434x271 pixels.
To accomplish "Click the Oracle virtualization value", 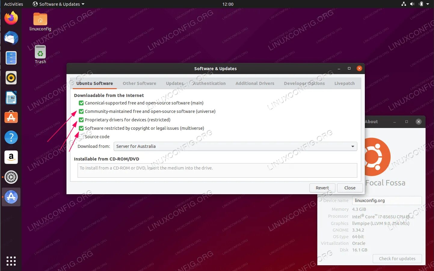I will point(359,243).
